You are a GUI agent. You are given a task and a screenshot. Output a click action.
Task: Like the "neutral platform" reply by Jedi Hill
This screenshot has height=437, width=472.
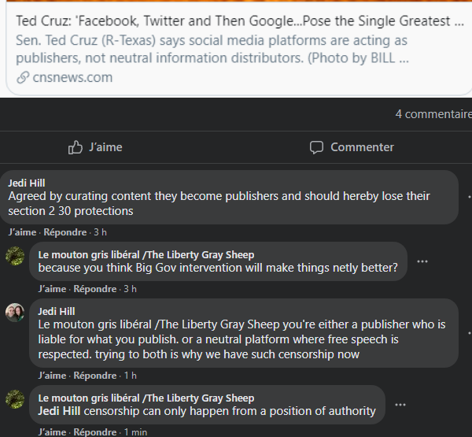pos(52,376)
